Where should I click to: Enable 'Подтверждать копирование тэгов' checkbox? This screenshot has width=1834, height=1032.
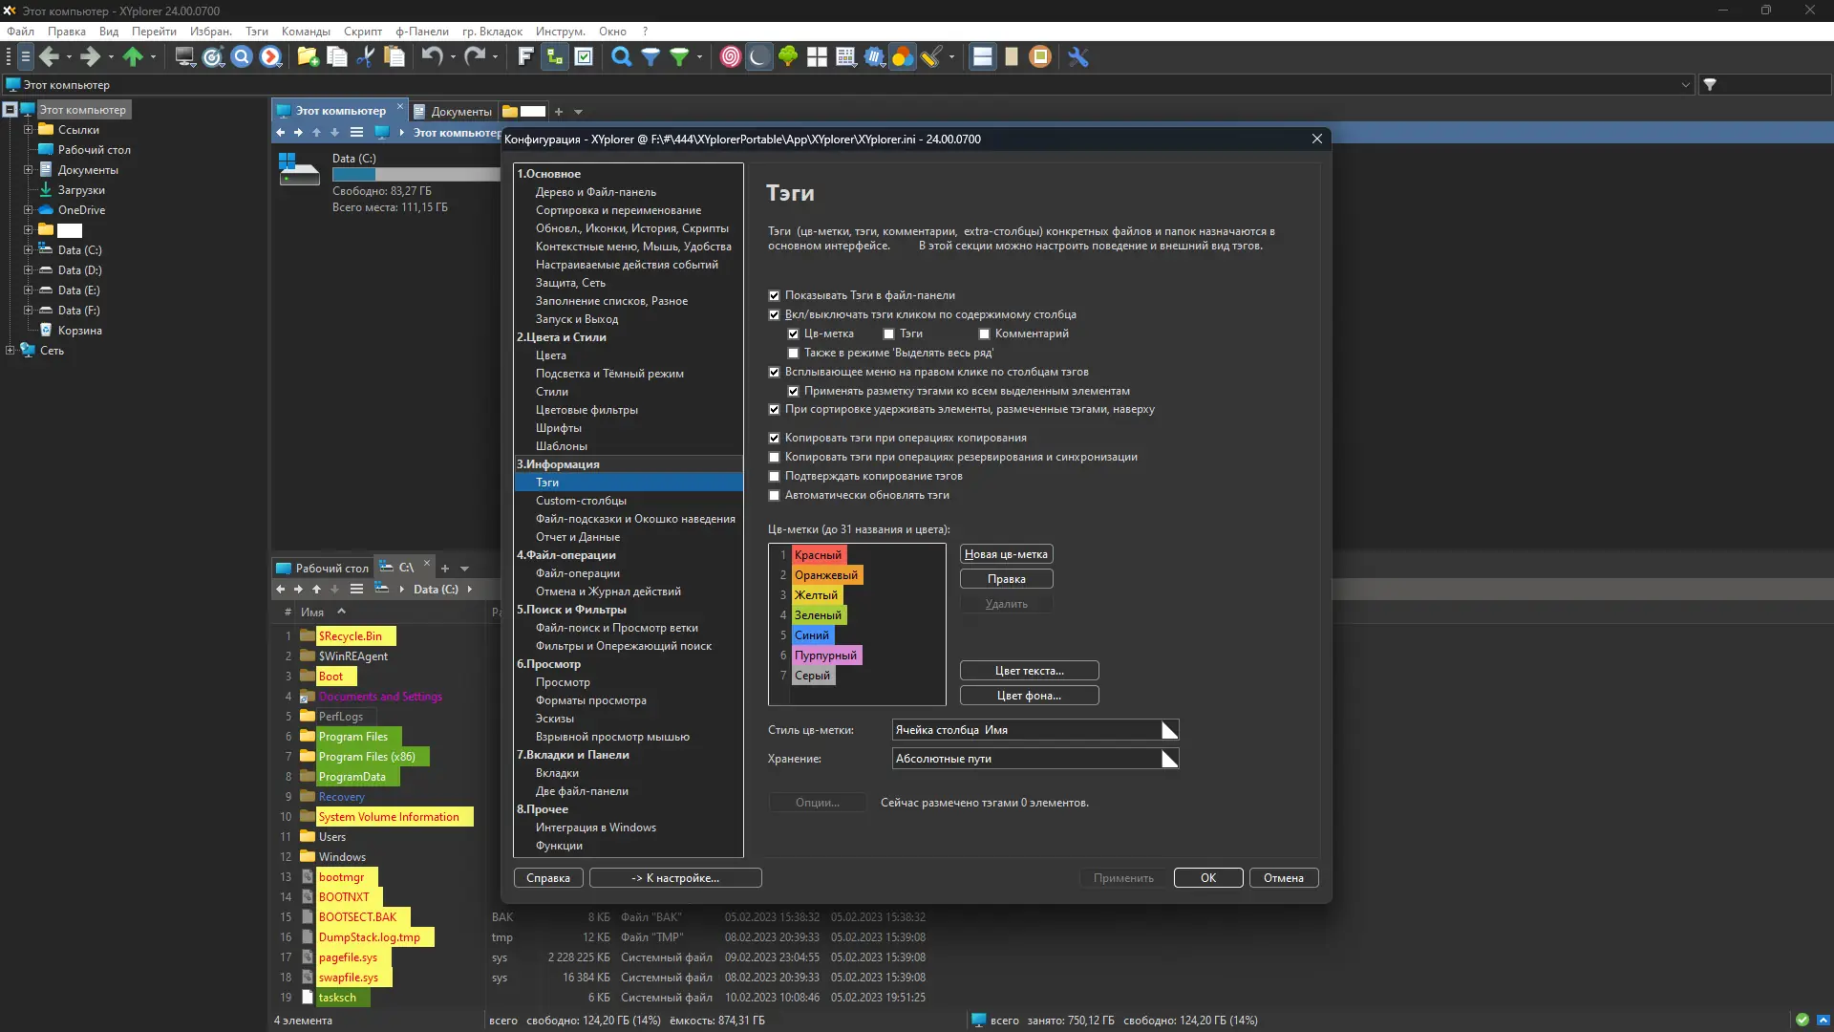point(775,476)
